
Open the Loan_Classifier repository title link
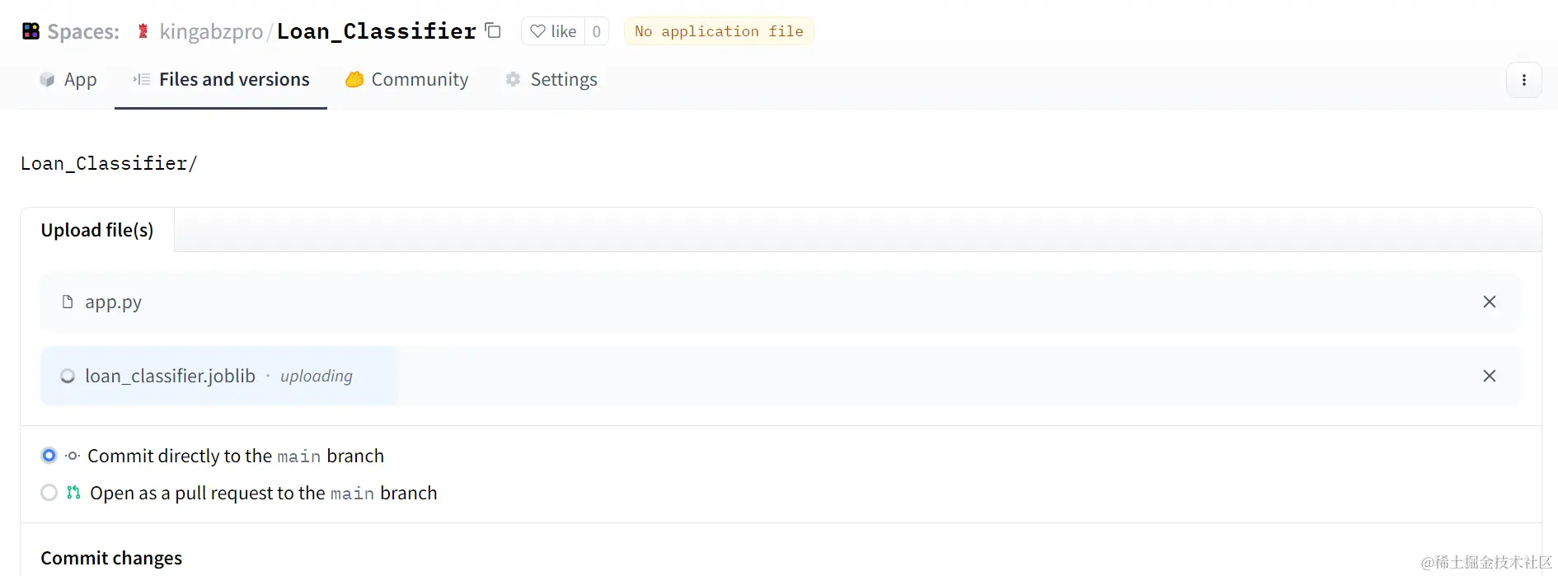pos(377,31)
